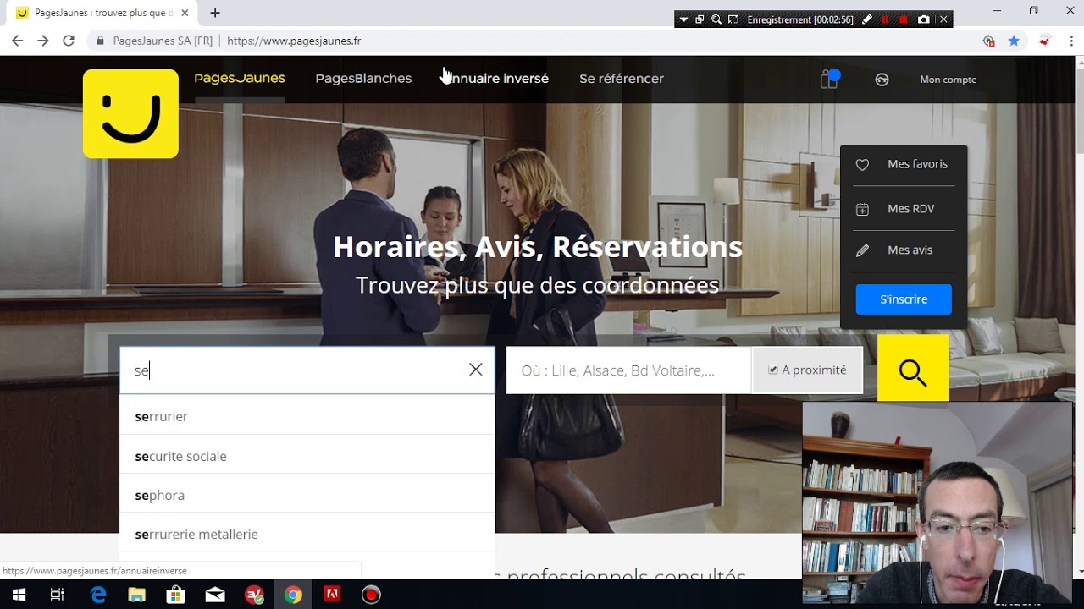The width and height of the screenshot is (1084, 609).
Task: Click the padlock site info icon
Action: click(101, 41)
